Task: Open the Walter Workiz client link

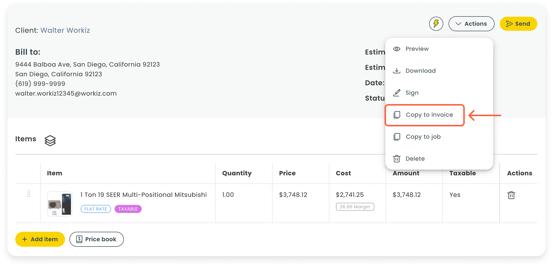Action: [x=65, y=30]
